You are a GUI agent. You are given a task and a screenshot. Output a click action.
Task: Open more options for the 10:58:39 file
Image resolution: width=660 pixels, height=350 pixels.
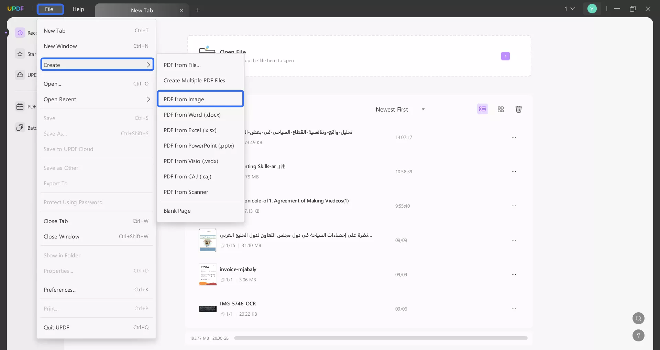[x=514, y=172]
